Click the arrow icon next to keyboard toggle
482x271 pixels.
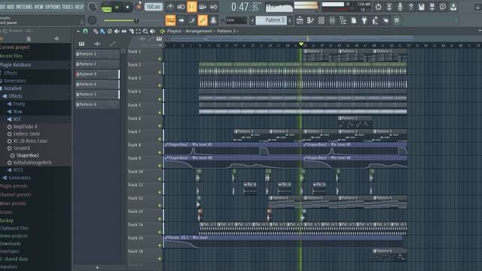click(x=182, y=20)
